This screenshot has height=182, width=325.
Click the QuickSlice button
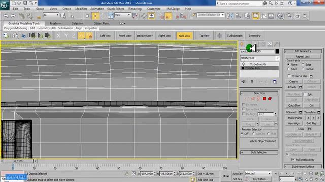point(294,105)
